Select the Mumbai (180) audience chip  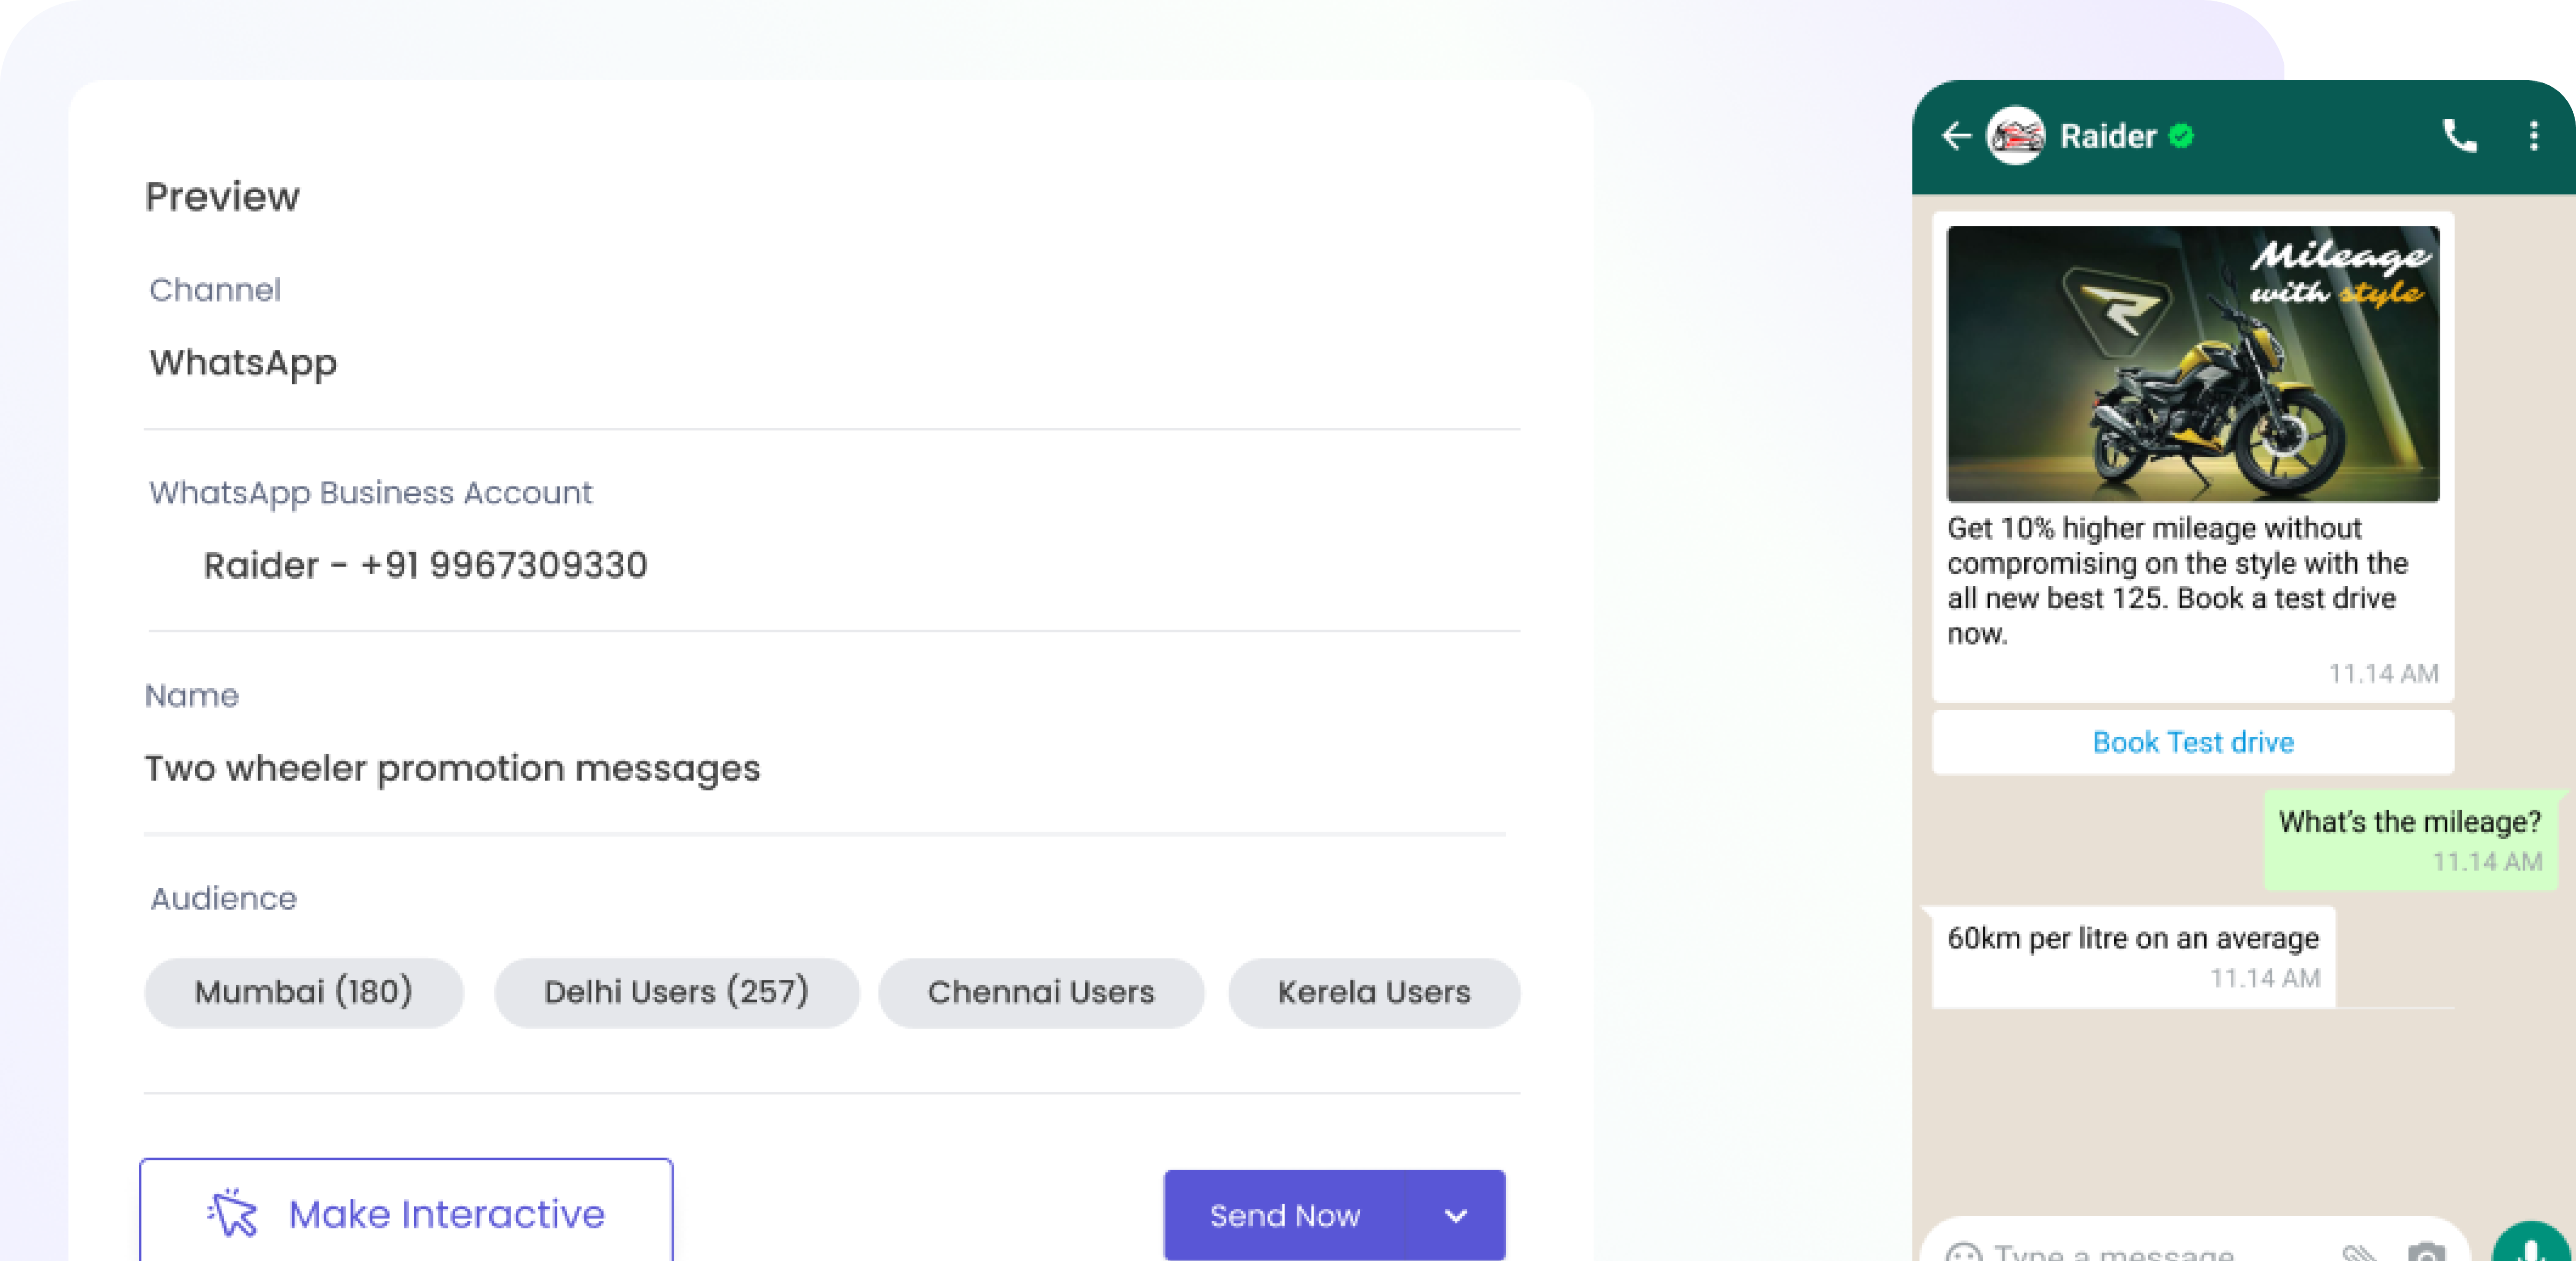(304, 992)
